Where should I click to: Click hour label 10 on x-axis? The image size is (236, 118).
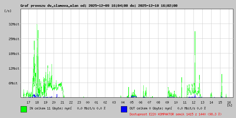point(176,102)
